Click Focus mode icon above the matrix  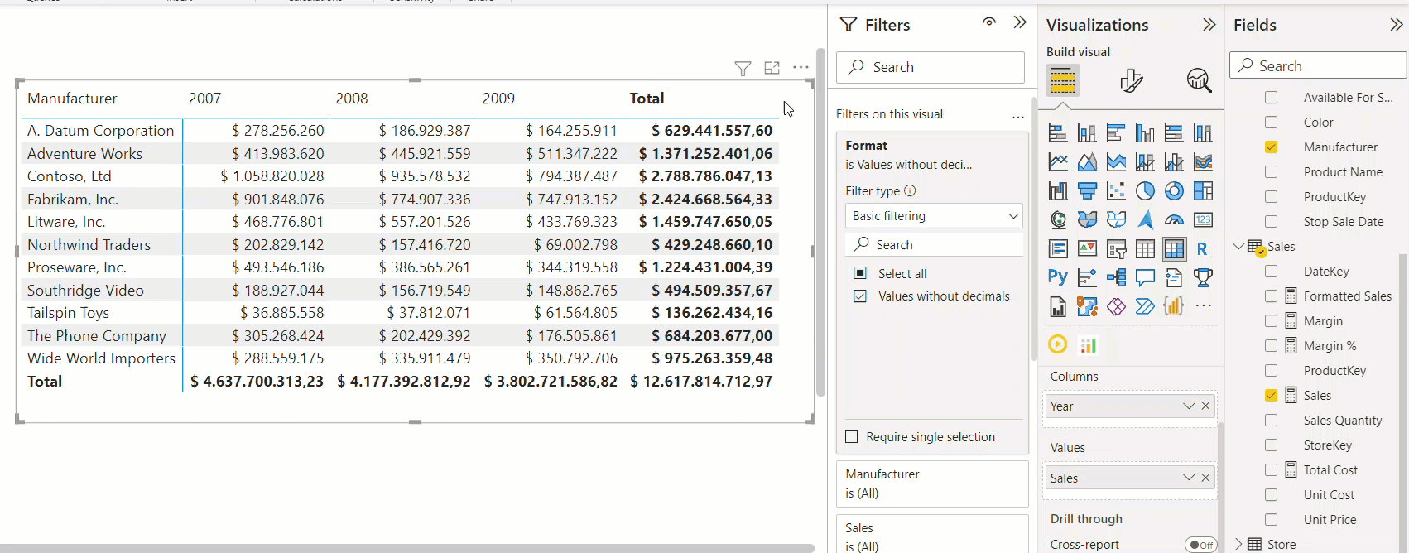772,68
